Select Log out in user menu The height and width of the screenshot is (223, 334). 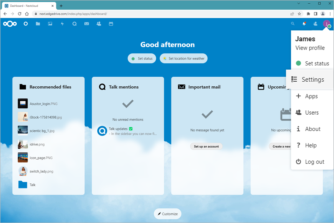[x=312, y=162]
